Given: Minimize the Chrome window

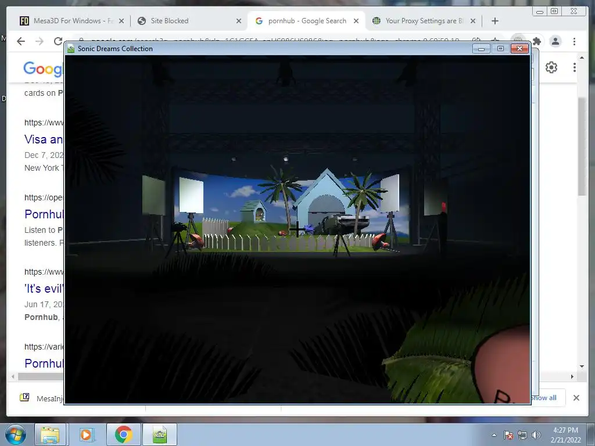Looking at the screenshot, I should pos(540,12).
